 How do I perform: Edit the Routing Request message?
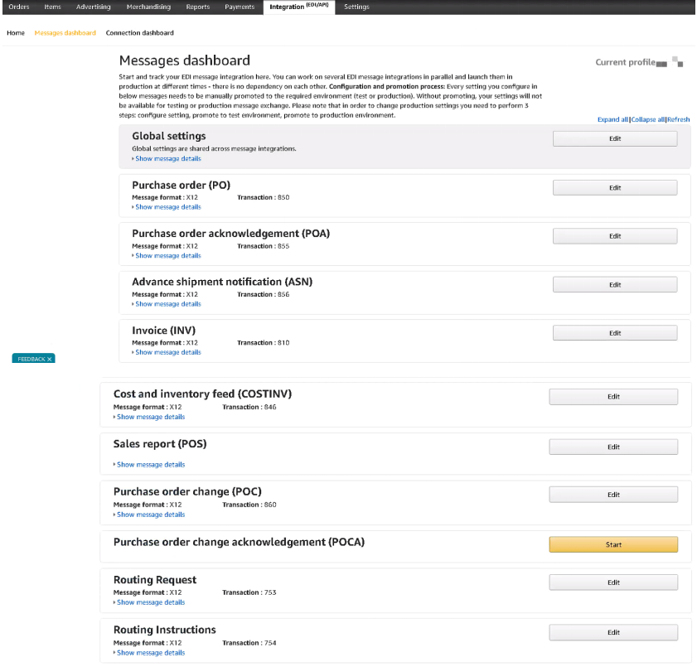[x=613, y=582]
